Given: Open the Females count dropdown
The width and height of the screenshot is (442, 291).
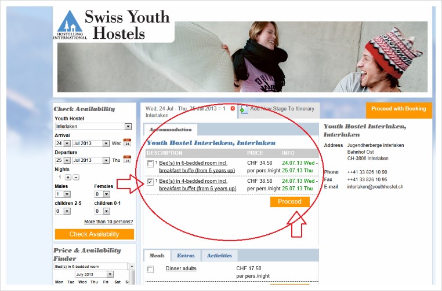Looking at the screenshot, I should pos(107,194).
